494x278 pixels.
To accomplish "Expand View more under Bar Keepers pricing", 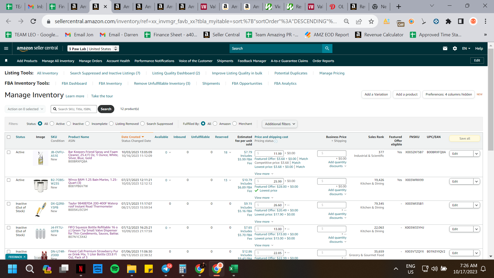I will click(264, 174).
